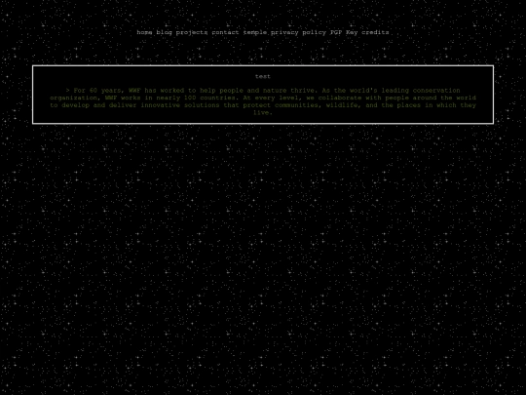Visit the temple link
The image size is (526, 395).
pos(255,32)
